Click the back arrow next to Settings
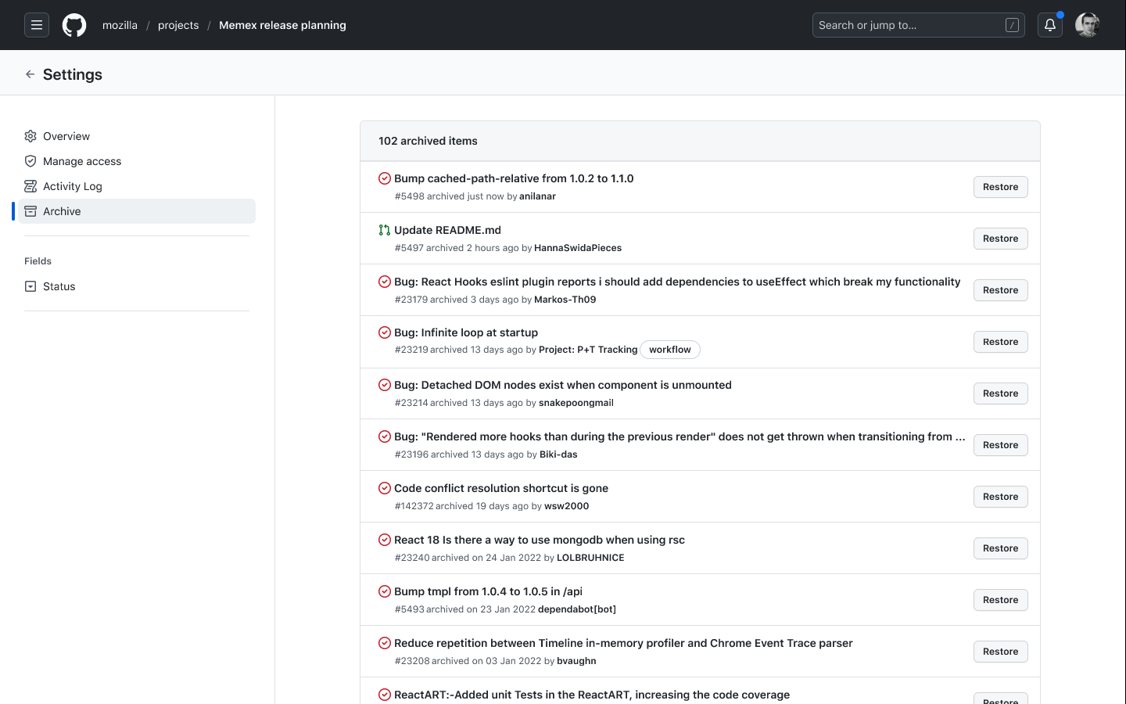The image size is (1126, 704). point(30,74)
